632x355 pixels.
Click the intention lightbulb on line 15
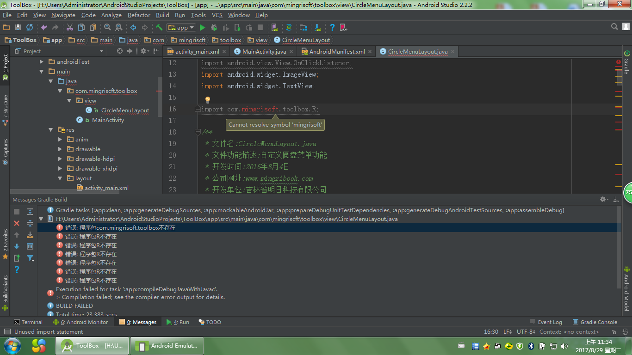208,99
